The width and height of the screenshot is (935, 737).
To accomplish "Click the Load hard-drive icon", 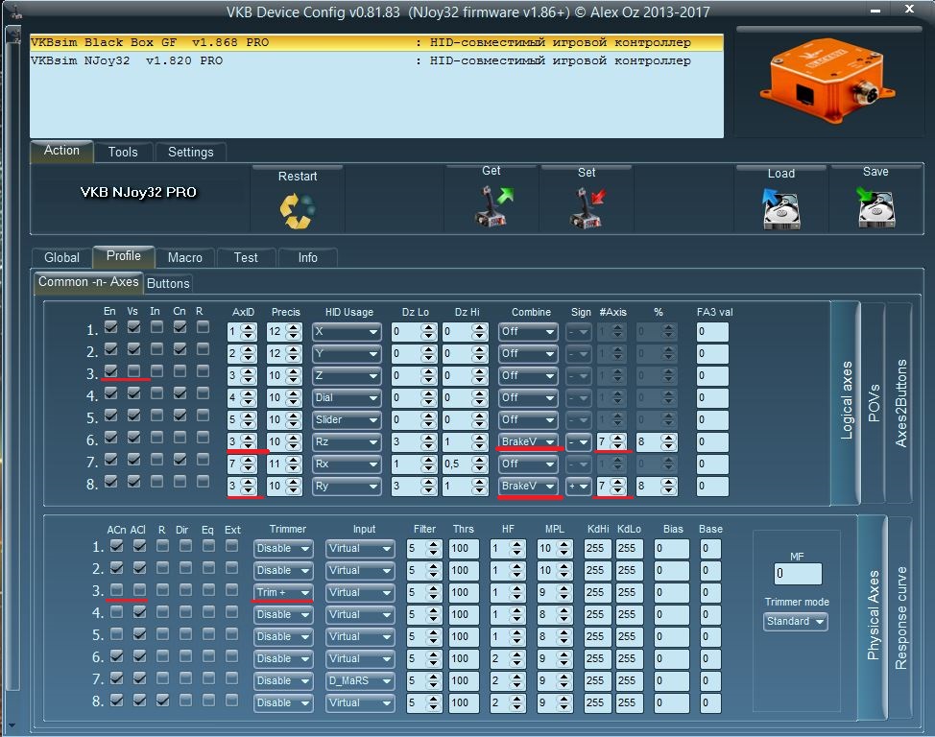I will [x=781, y=208].
